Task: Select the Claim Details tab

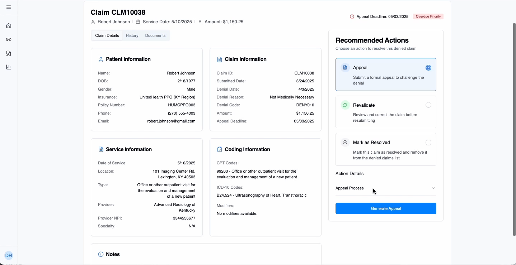Action: click(107, 35)
